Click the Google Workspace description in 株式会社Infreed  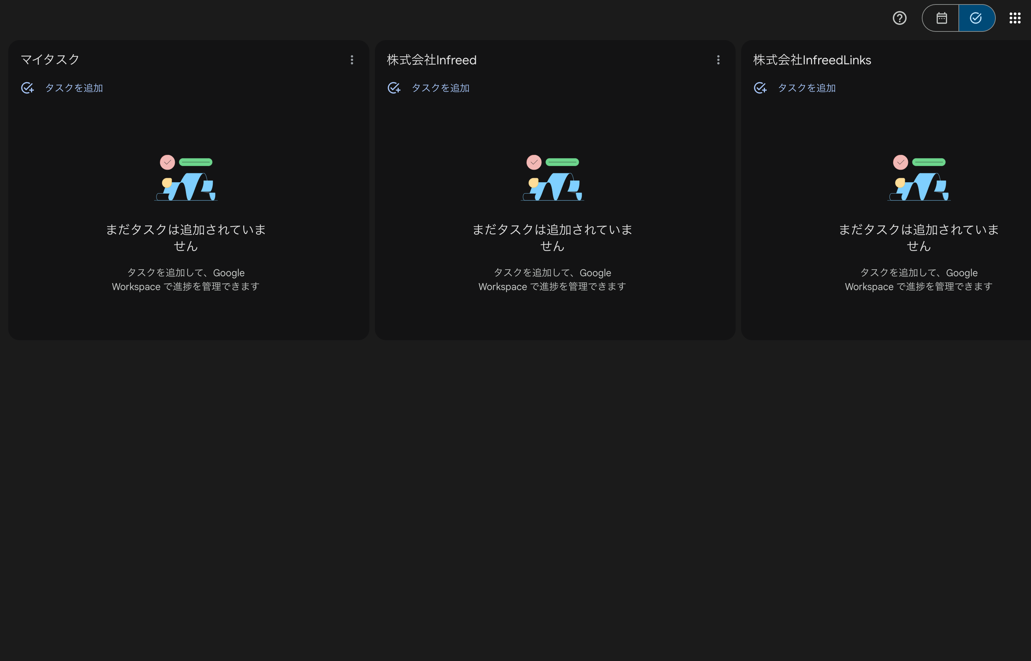coord(552,279)
